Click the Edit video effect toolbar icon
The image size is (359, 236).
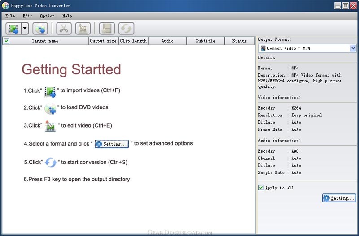[83, 29]
